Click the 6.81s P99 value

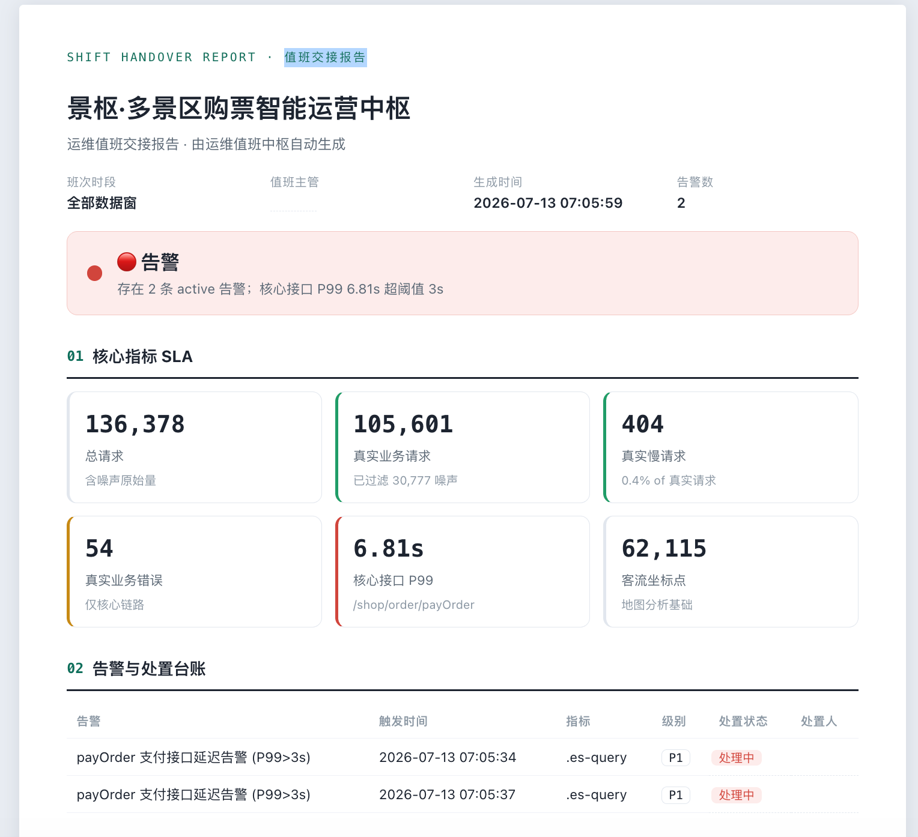coord(389,548)
